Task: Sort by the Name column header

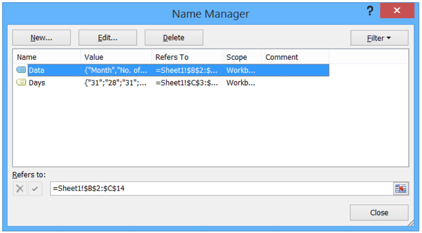Action: point(47,57)
